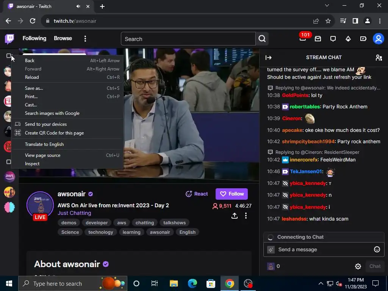The image size is (388, 291).
Task: Bookmark this page with star icon
Action: (328, 21)
